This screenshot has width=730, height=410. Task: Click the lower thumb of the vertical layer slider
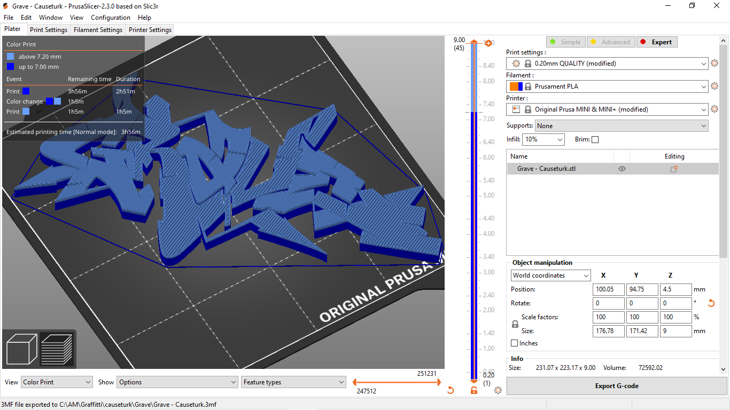[x=474, y=381]
